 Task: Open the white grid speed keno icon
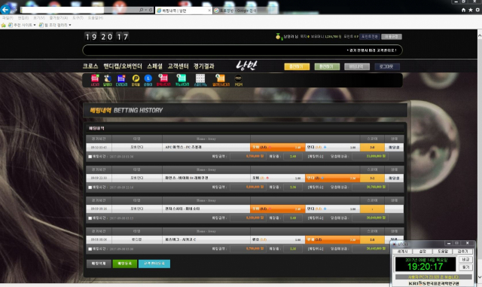tap(200, 80)
